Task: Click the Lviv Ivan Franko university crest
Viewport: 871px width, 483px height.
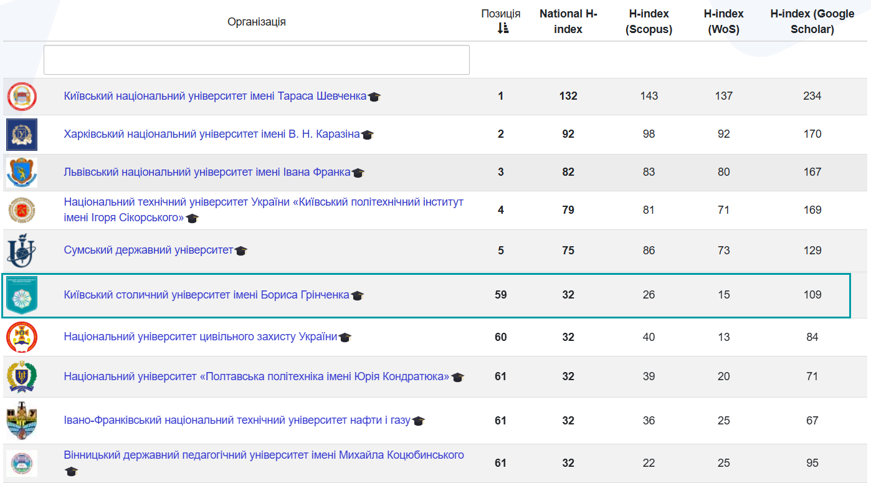Action: 22,173
